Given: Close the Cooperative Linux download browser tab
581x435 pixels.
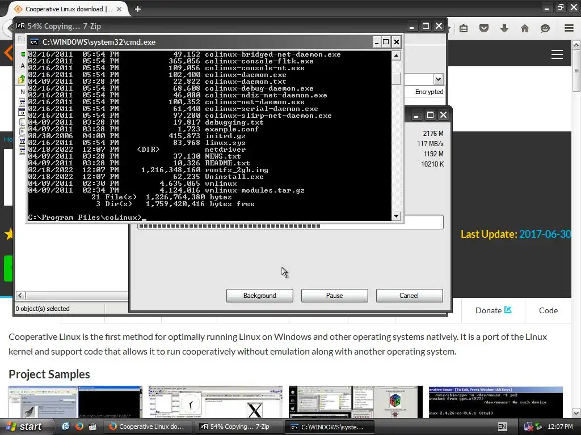Looking at the screenshot, I should point(119,9).
